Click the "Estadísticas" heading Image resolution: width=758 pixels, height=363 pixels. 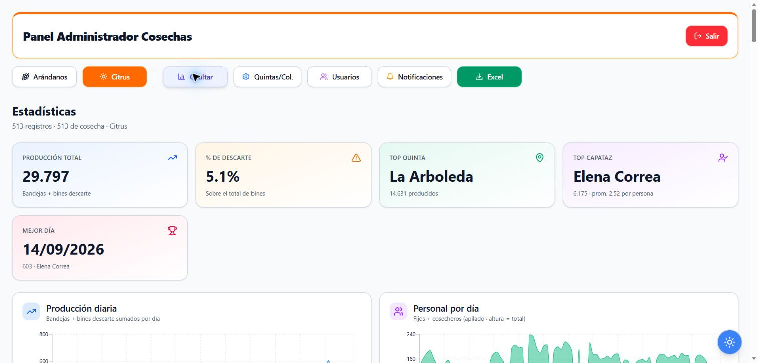coord(44,111)
